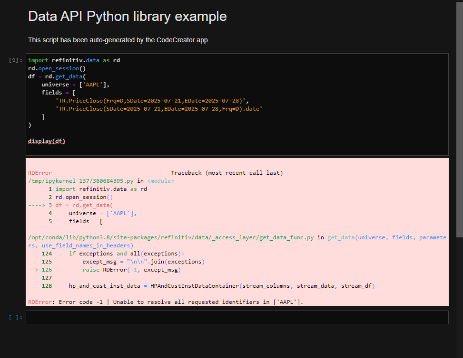Image resolution: width=463 pixels, height=358 pixels.
Task: Click the '<module>' text in the traceback
Action: (161, 181)
